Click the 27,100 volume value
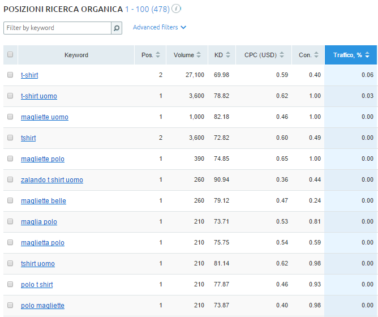The height and width of the screenshot is (317, 378). 195,75
